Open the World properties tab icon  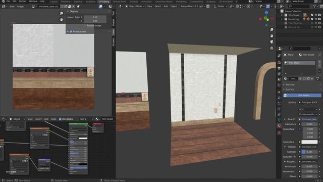coord(279,85)
